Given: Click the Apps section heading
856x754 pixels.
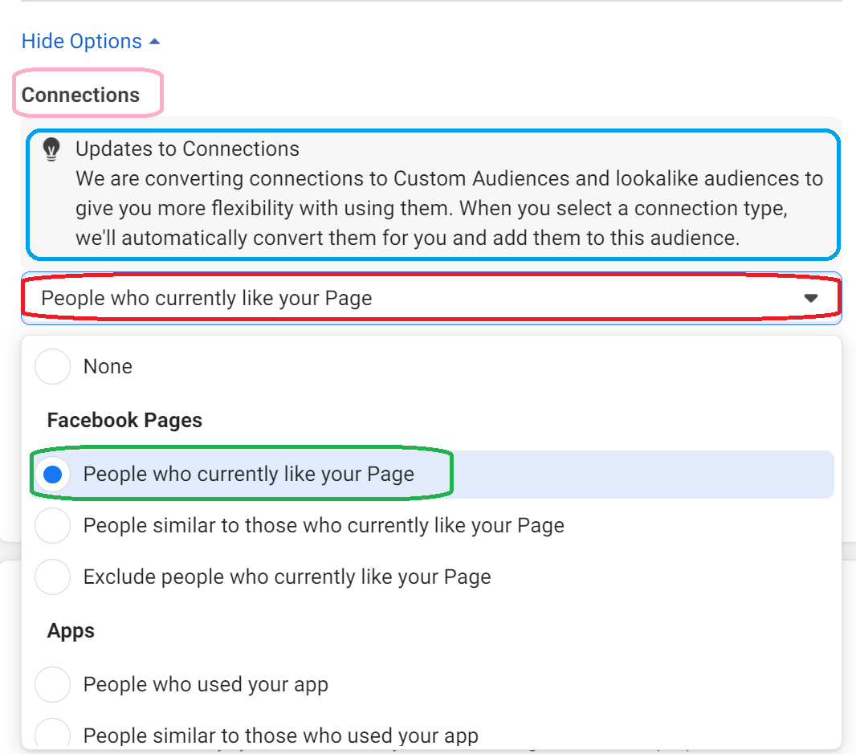Looking at the screenshot, I should tap(71, 631).
